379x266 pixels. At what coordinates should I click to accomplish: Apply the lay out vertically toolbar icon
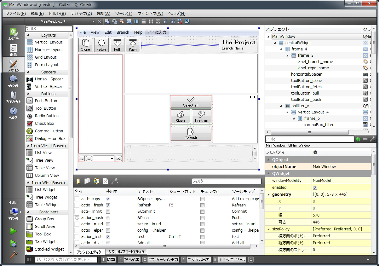pyautogui.click(x=144, y=21)
